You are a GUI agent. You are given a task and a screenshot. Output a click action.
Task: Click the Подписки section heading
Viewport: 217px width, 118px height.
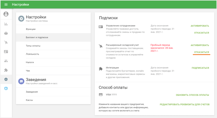point(108,18)
